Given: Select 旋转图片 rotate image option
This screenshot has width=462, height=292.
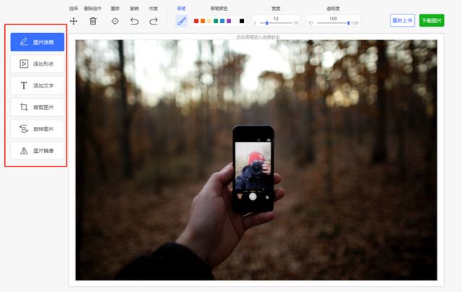Looking at the screenshot, I should (x=38, y=129).
